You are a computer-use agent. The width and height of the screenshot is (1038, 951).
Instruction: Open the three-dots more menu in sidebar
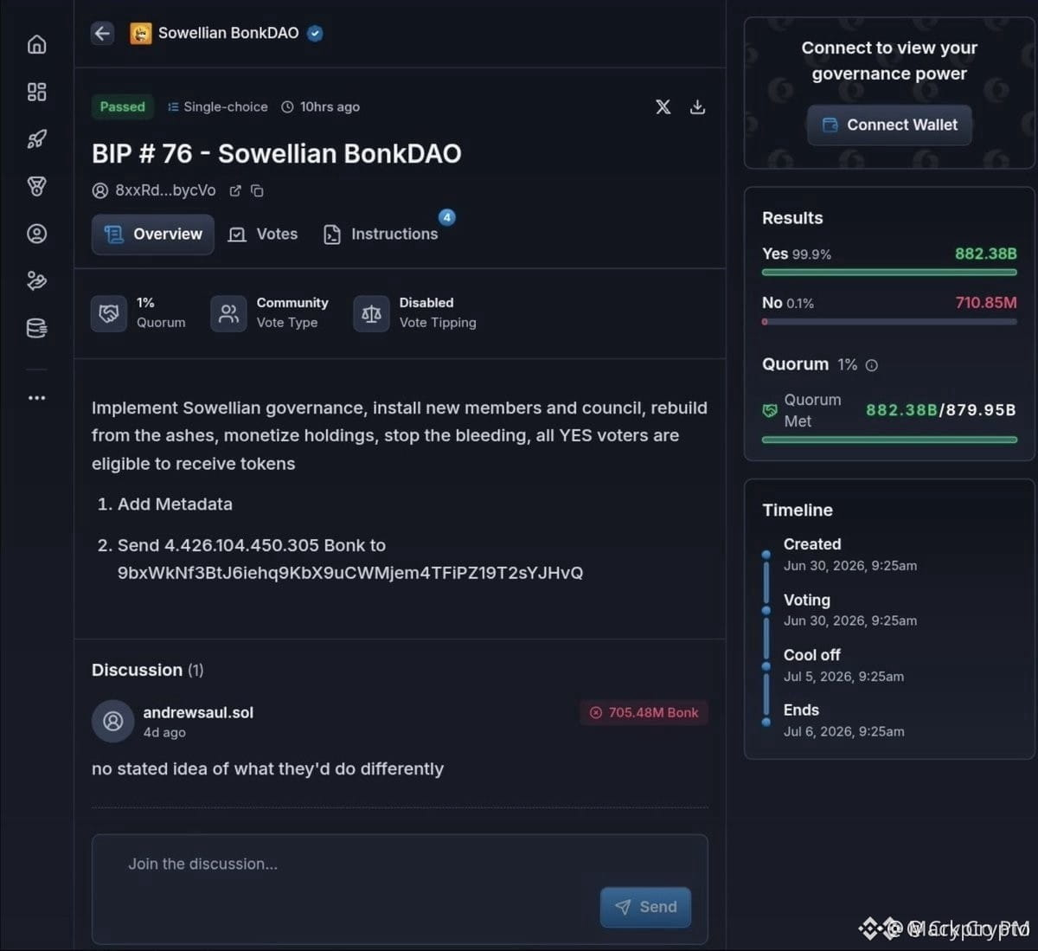[36, 398]
